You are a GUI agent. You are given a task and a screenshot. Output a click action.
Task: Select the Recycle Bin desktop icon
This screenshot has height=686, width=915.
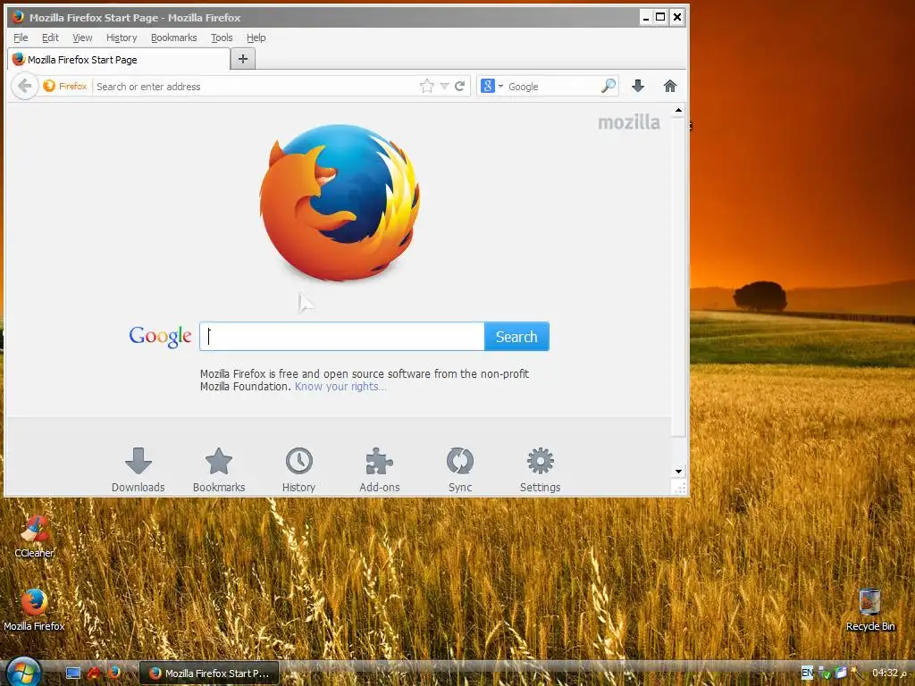point(870,610)
